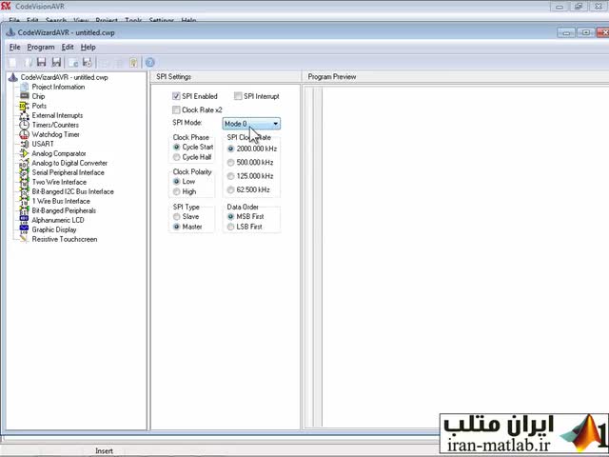Click the SPI Settings panel header
Viewport: 609px width, 457px height.
(x=226, y=76)
